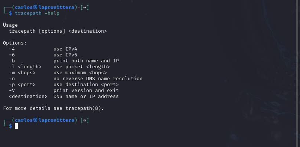The image size is (300, 147).
Task: Click the dollar sign of the bottom prompt
Action: (x=10, y=126)
